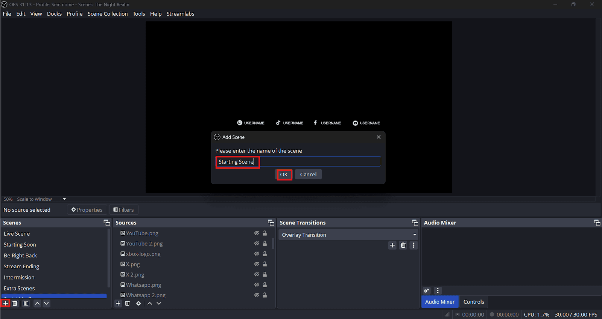Image resolution: width=602 pixels, height=319 pixels.
Task: Add a source with plus icon
Action: pos(118,303)
